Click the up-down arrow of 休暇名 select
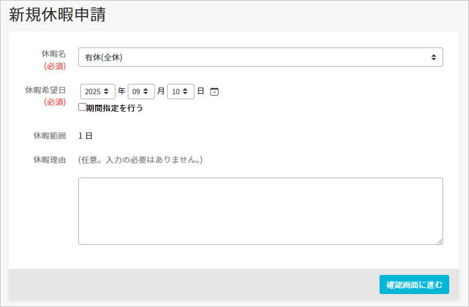The image size is (469, 307). pos(433,57)
